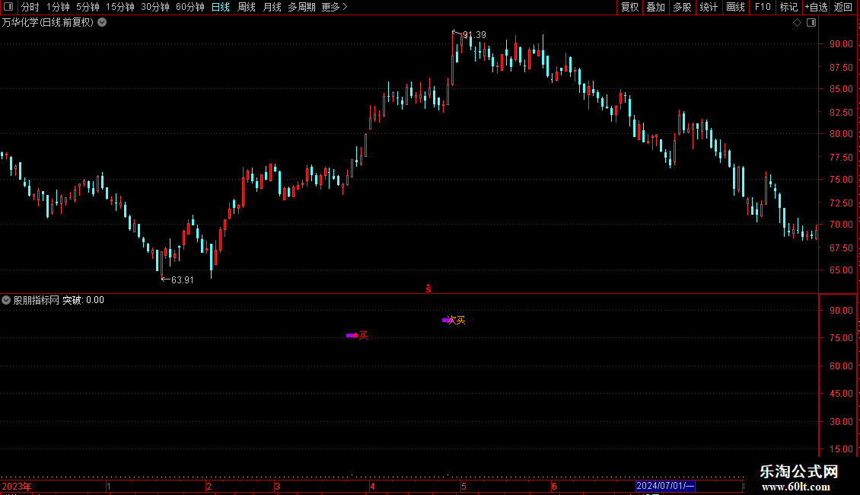The height and width of the screenshot is (495, 860).
Task: Click the 91.39 high price label
Action: click(474, 34)
